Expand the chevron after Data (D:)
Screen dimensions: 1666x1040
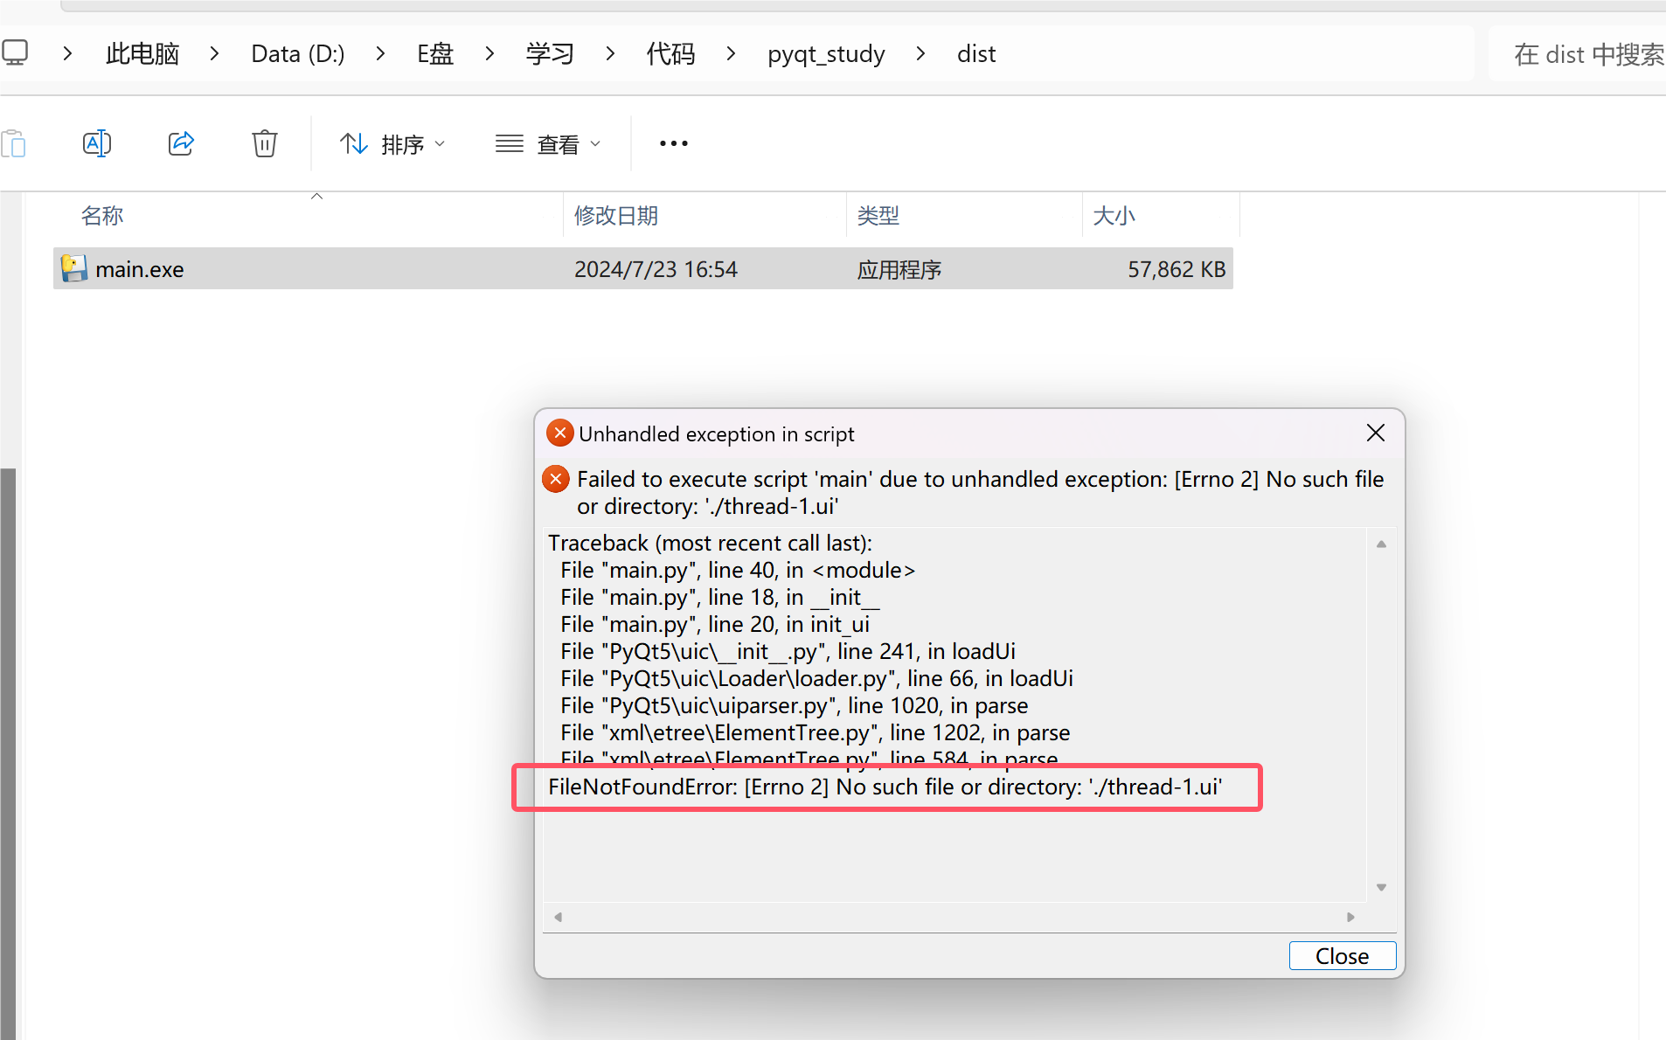(x=380, y=53)
